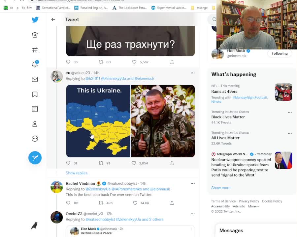
Task: Open the This is Ukraine map image
Action: tap(98, 121)
